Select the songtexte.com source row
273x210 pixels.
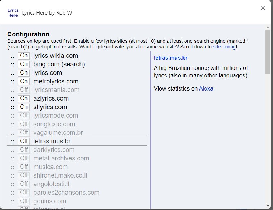tap(54, 124)
